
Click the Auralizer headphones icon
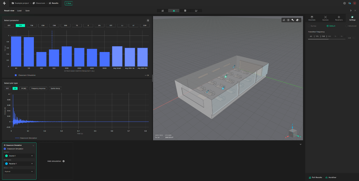326,177
